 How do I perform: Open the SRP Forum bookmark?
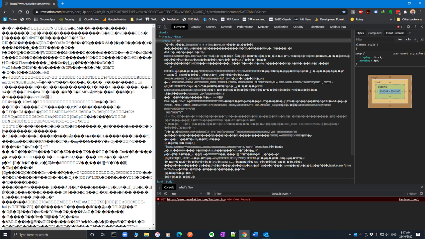pyautogui.click(x=230, y=19)
